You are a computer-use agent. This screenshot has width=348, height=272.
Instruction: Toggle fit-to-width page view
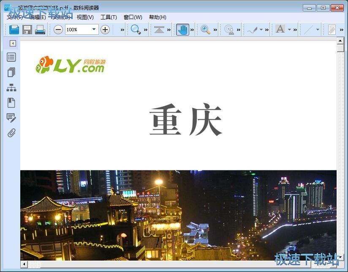[160, 30]
